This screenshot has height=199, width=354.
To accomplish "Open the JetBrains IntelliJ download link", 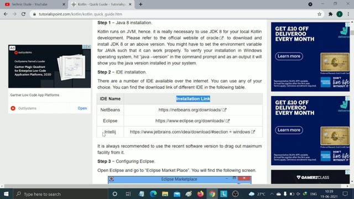I will pyautogui.click(x=192, y=132).
